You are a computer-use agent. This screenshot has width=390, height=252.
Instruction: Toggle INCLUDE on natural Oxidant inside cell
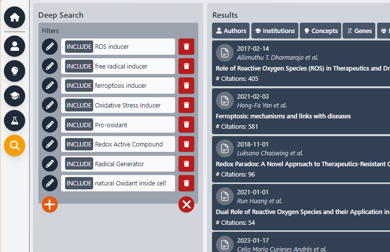(79, 183)
